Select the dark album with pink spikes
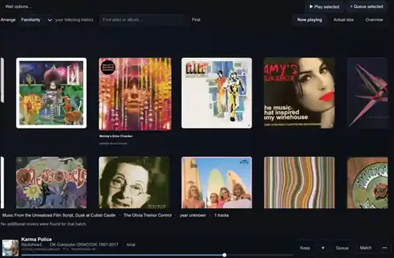Screen dimensions: 394x258 click(x=367, y=93)
